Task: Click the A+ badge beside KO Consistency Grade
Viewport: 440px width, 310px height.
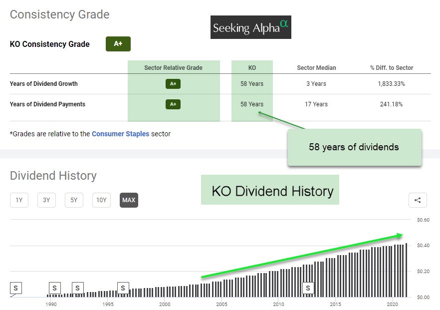Action: click(118, 44)
